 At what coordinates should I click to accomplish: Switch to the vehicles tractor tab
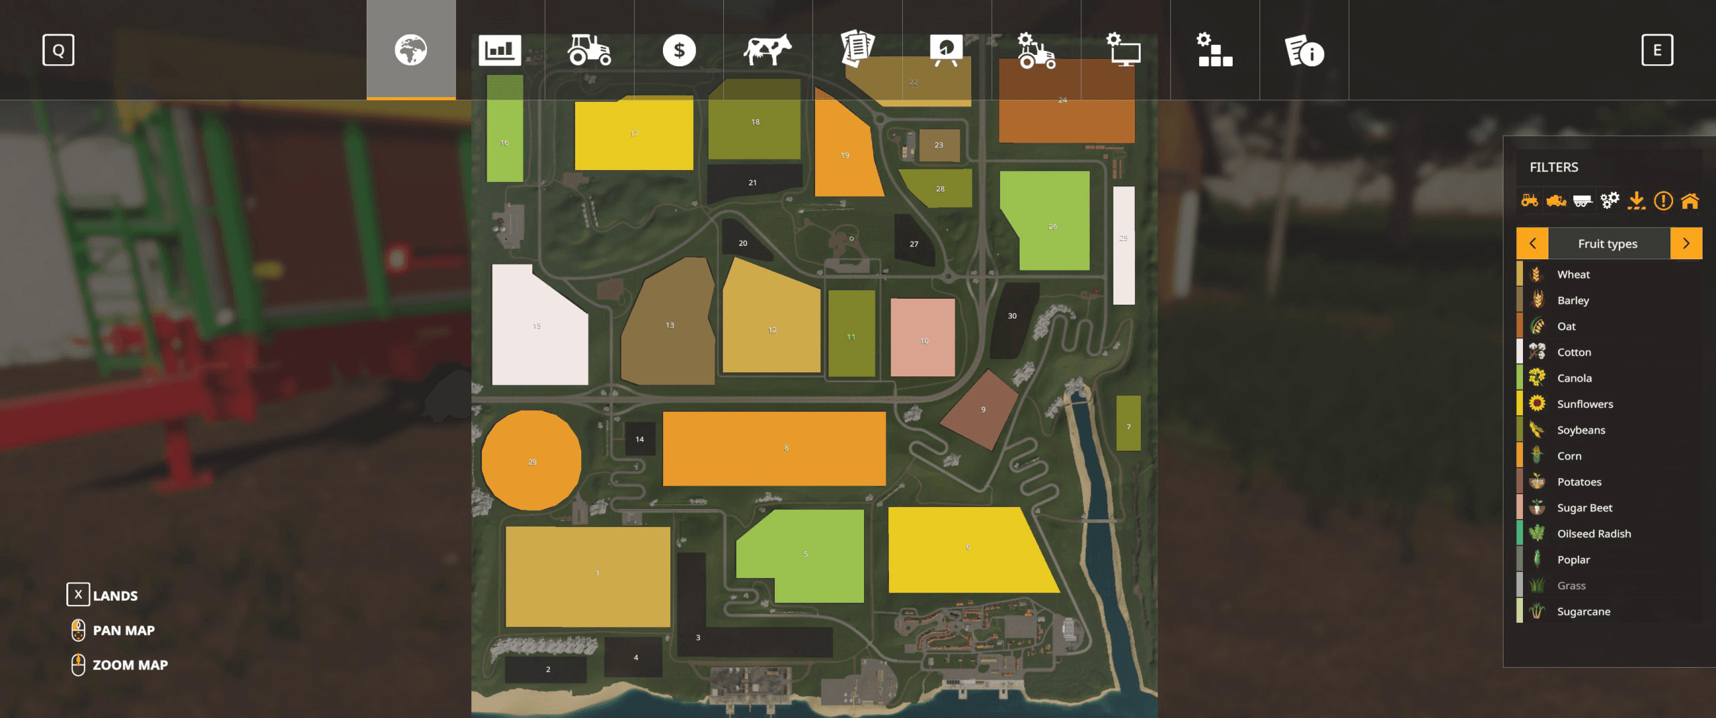pos(589,50)
